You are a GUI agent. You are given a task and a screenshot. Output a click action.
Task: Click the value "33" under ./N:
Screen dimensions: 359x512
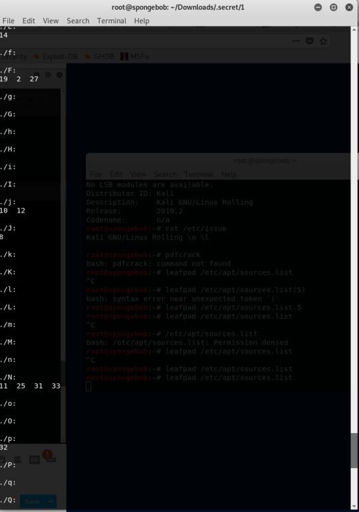pos(56,386)
